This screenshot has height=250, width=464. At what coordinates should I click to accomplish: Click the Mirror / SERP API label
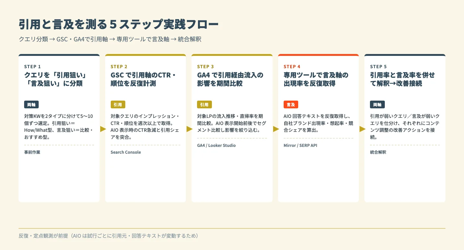(300, 145)
